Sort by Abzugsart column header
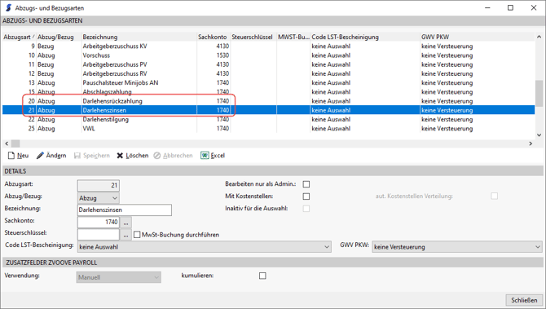 coord(20,37)
